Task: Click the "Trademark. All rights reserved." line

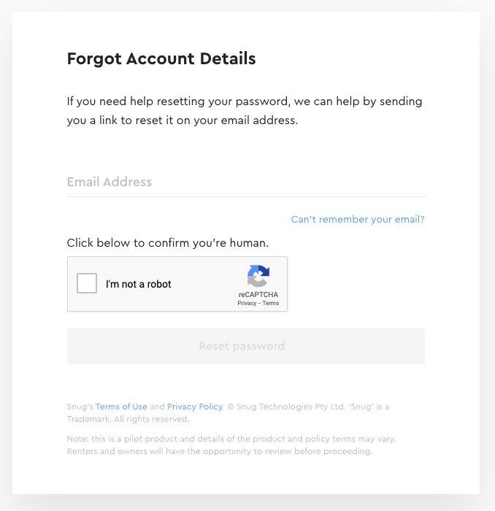Action: pyautogui.click(x=128, y=419)
